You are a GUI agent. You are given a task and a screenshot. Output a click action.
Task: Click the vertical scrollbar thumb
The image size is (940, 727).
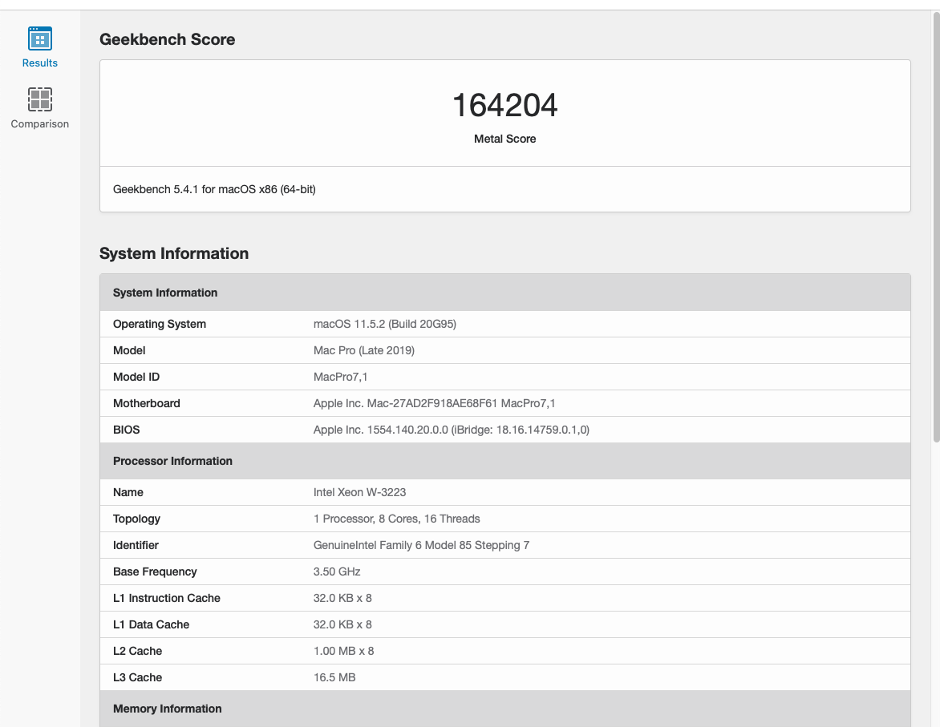[936, 228]
